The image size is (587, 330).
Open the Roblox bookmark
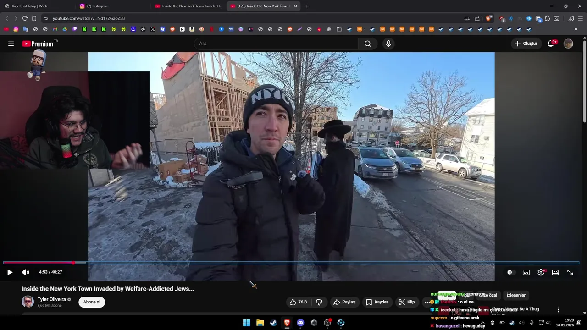click(x=162, y=29)
